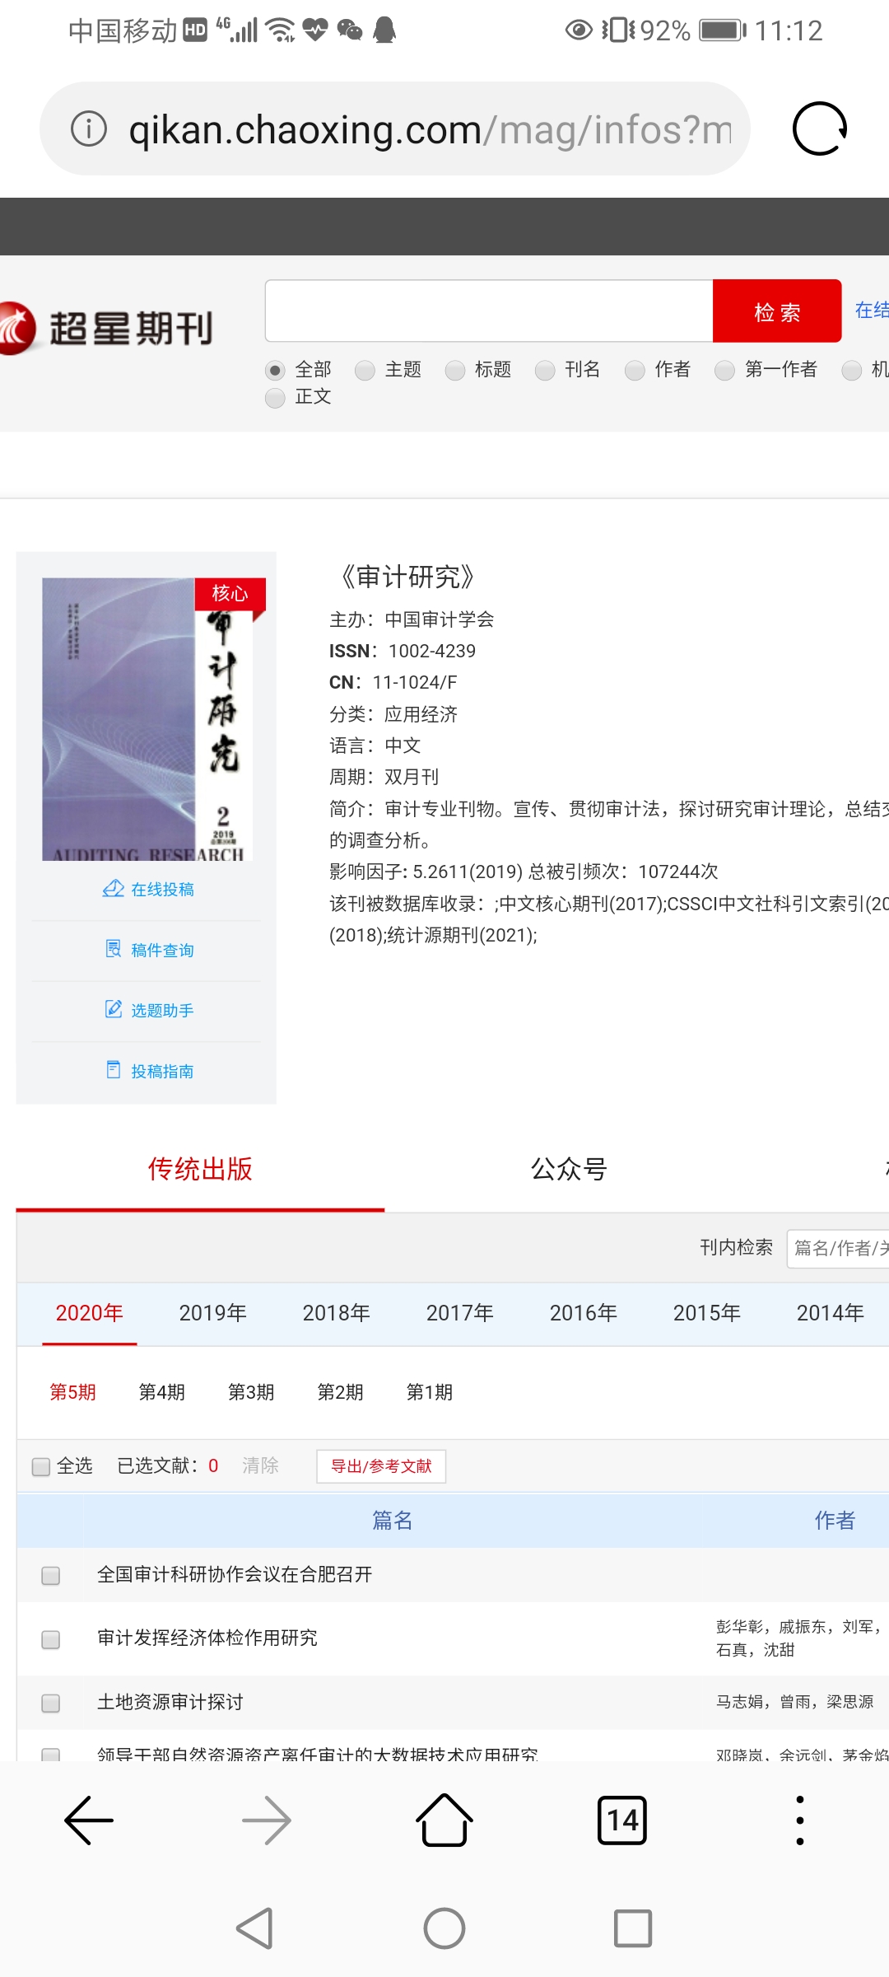Go forward with the browser forward arrow
Viewport: 889px width, 1977px height.
267,1820
